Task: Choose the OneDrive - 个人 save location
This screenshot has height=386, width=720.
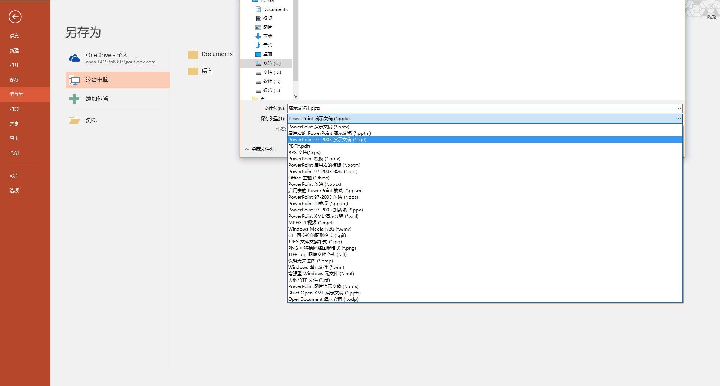Action: coord(118,58)
